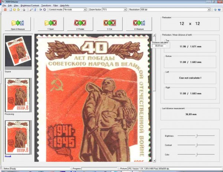Click the web globe icon in toolbar

click(x=219, y=10)
